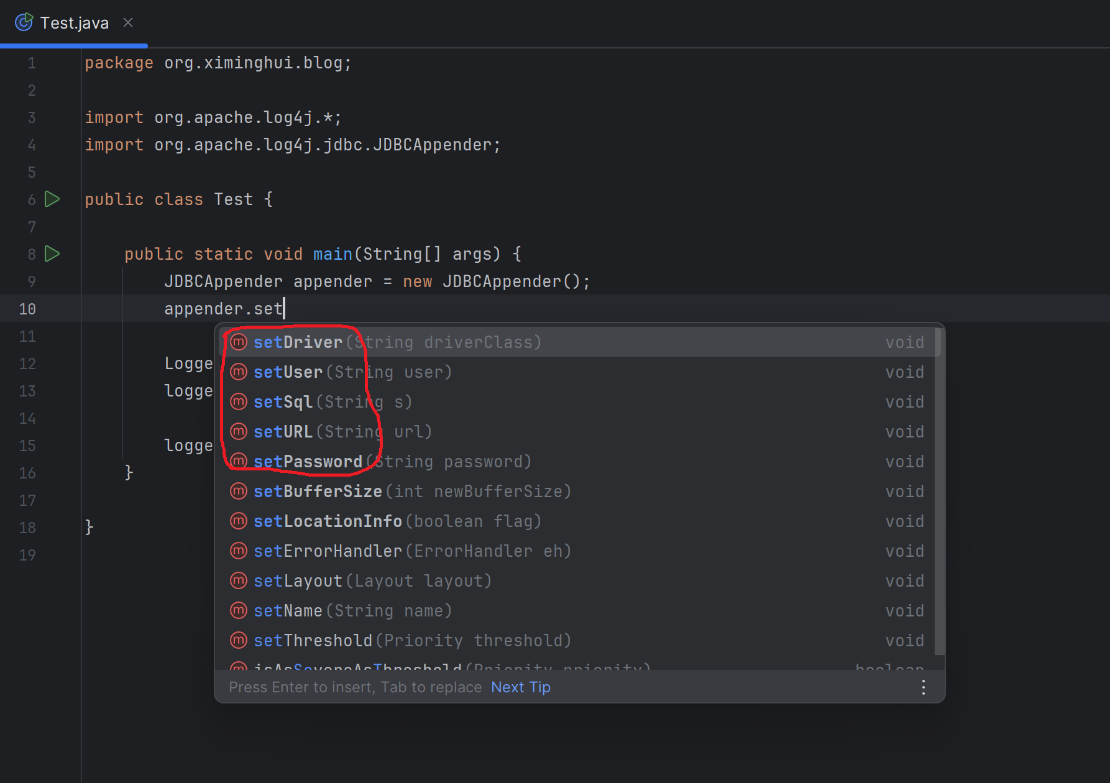Click line number 10 in gutter
Image resolution: width=1110 pixels, height=783 pixels.
pos(27,309)
